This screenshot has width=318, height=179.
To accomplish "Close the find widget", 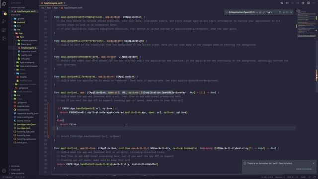I will (x=291, y=12).
